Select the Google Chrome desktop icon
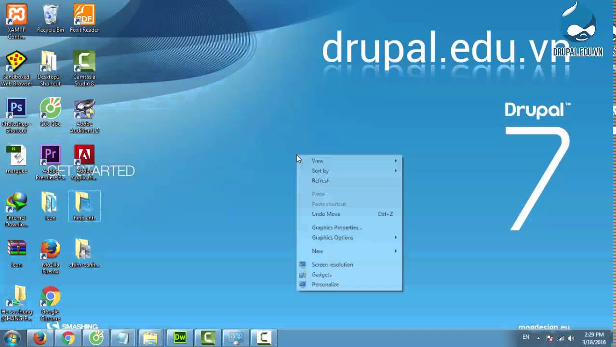Viewport: 616px width, 347px height. click(x=50, y=304)
